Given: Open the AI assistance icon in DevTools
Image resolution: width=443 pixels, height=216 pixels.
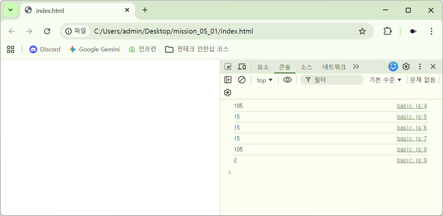Looking at the screenshot, I should click(x=393, y=67).
